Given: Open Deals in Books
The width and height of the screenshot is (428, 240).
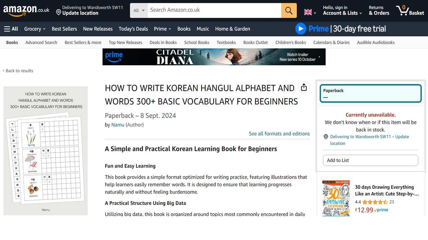Looking at the screenshot, I should pyautogui.click(x=163, y=42).
